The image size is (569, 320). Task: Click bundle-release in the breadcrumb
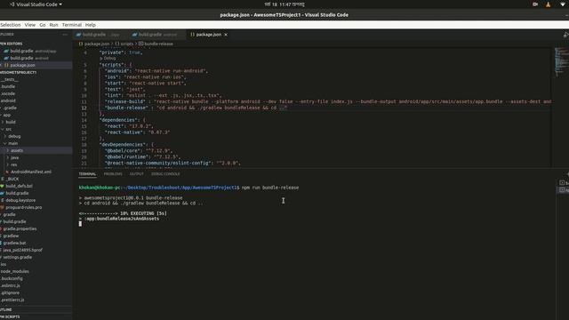click(x=158, y=44)
